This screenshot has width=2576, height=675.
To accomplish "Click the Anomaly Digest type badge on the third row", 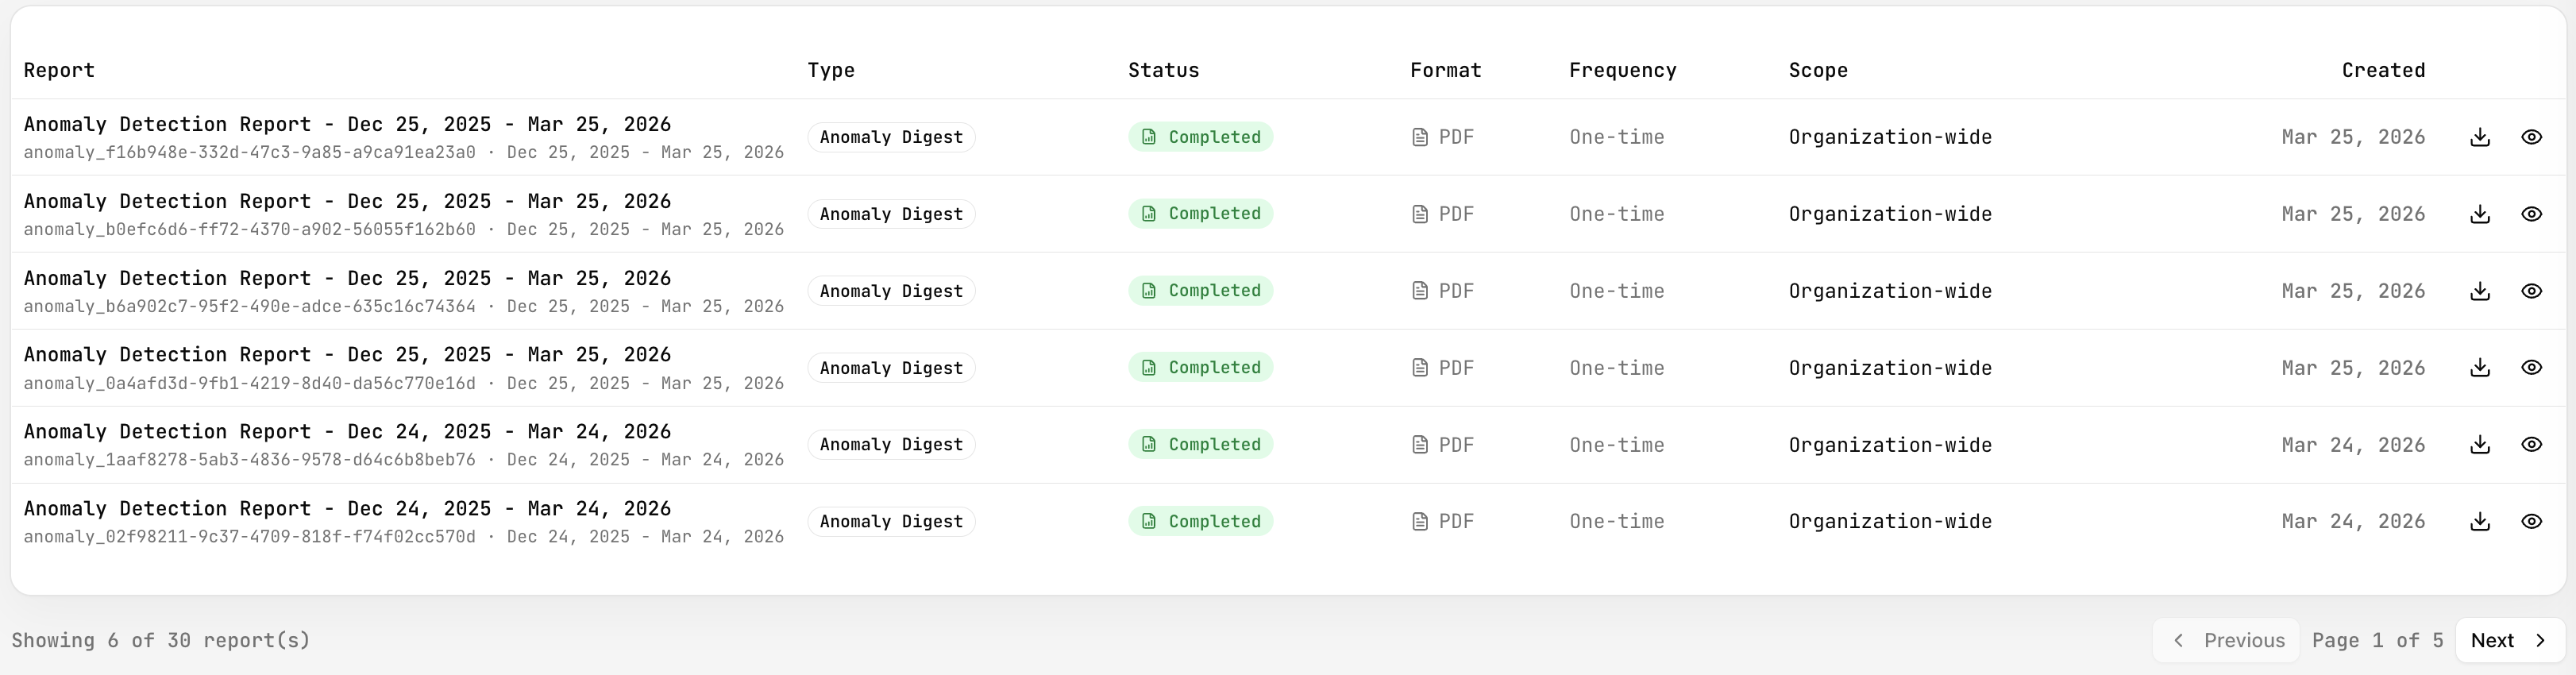I will [x=890, y=291].
